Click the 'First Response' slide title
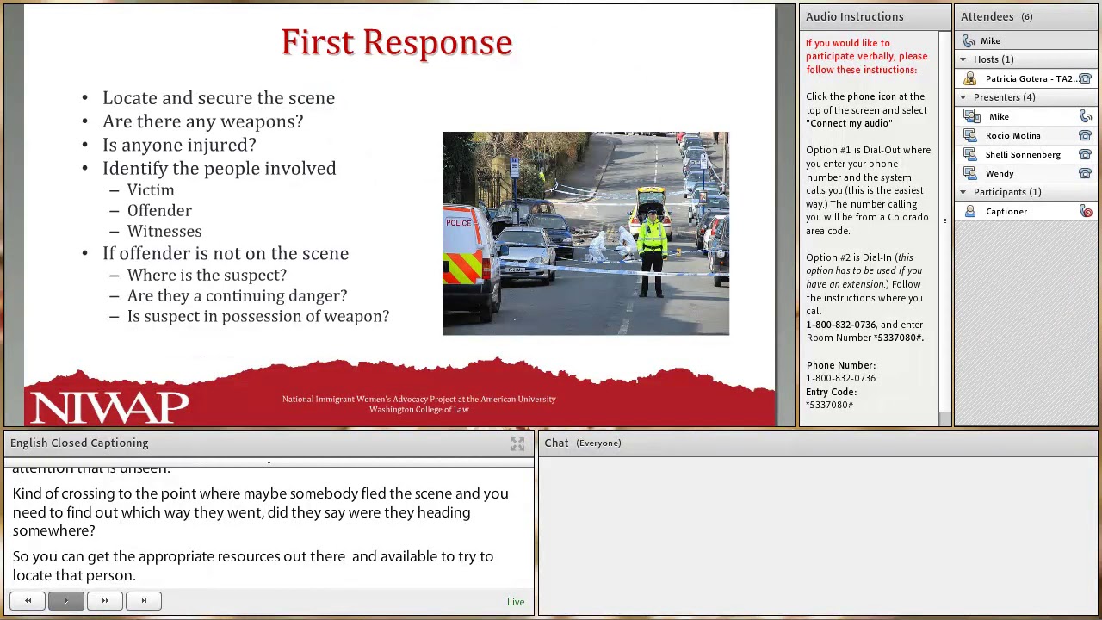1102x620 pixels. (397, 42)
